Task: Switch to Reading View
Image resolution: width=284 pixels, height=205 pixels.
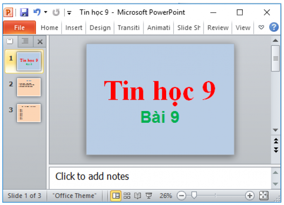Action: 137,196
